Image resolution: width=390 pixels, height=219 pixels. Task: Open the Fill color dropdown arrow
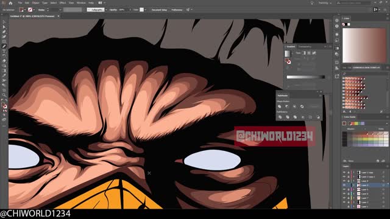[x=25, y=10]
